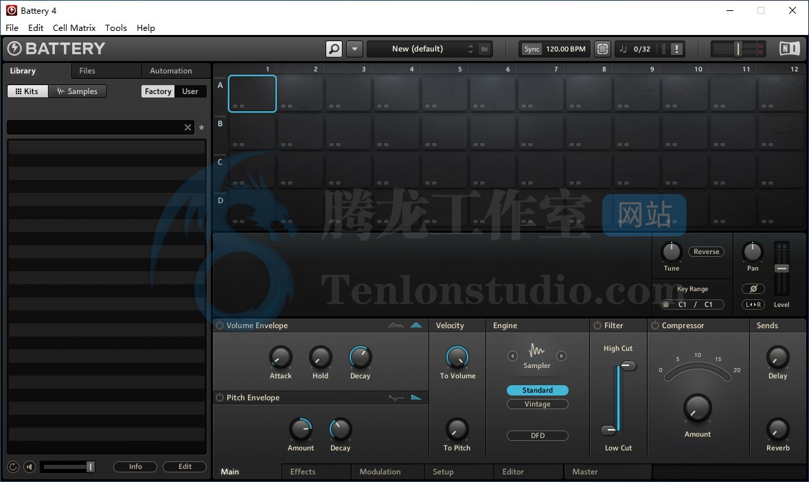Adjust the preview volume slider

point(68,467)
